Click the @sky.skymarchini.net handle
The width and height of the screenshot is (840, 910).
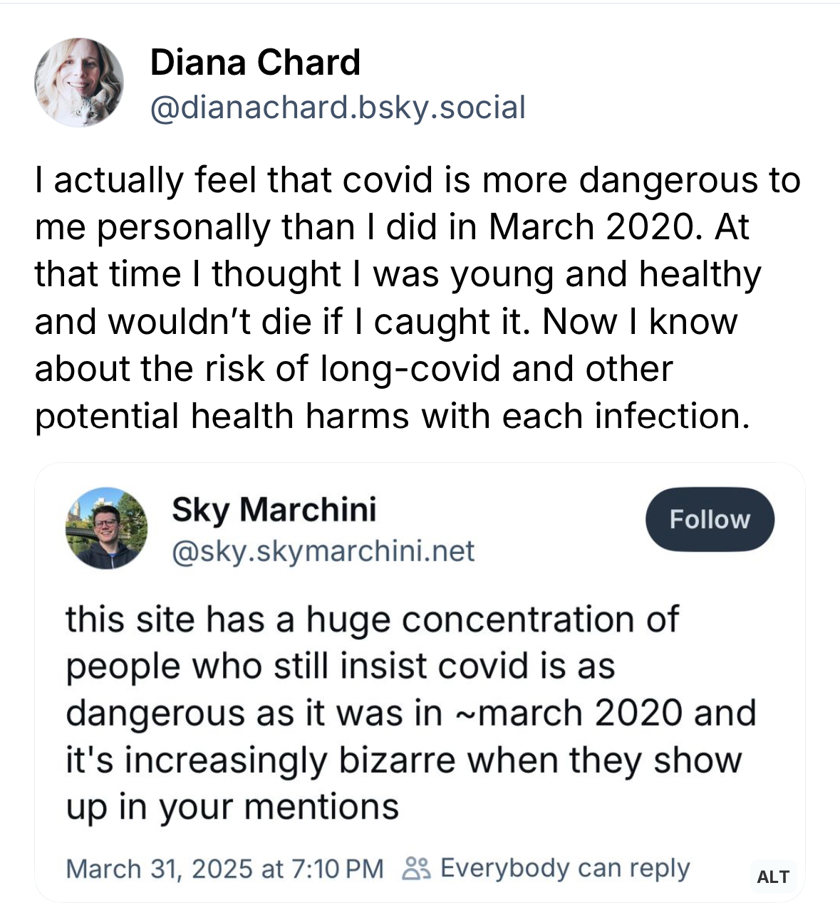pyautogui.click(x=323, y=550)
